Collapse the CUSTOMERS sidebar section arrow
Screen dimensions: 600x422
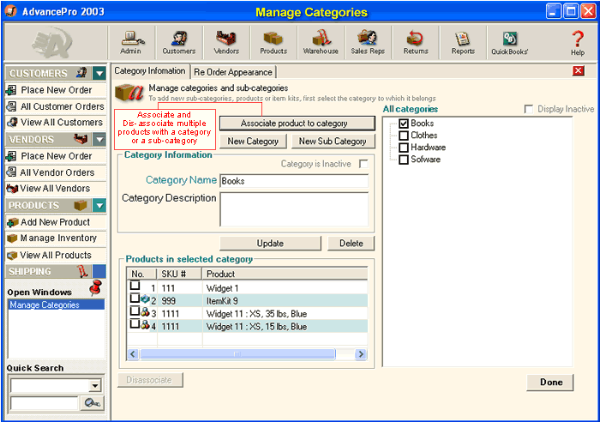tap(99, 73)
